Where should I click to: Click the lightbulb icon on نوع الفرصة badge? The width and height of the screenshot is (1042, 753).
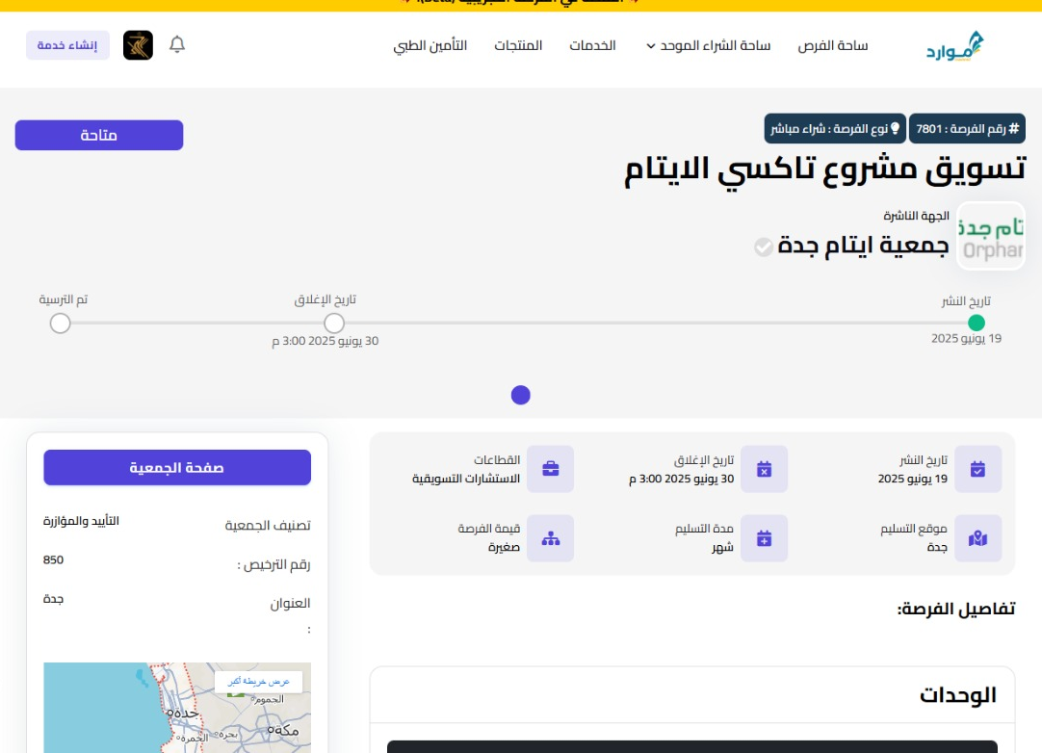(x=895, y=128)
